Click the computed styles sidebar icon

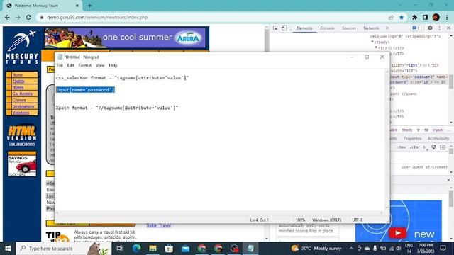click(x=443, y=147)
